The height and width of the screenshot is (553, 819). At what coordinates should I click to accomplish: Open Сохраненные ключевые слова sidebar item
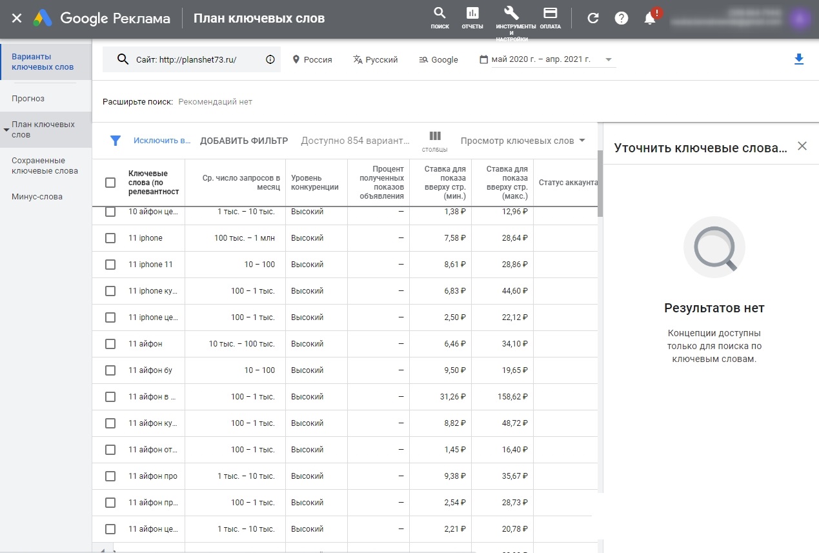point(46,166)
